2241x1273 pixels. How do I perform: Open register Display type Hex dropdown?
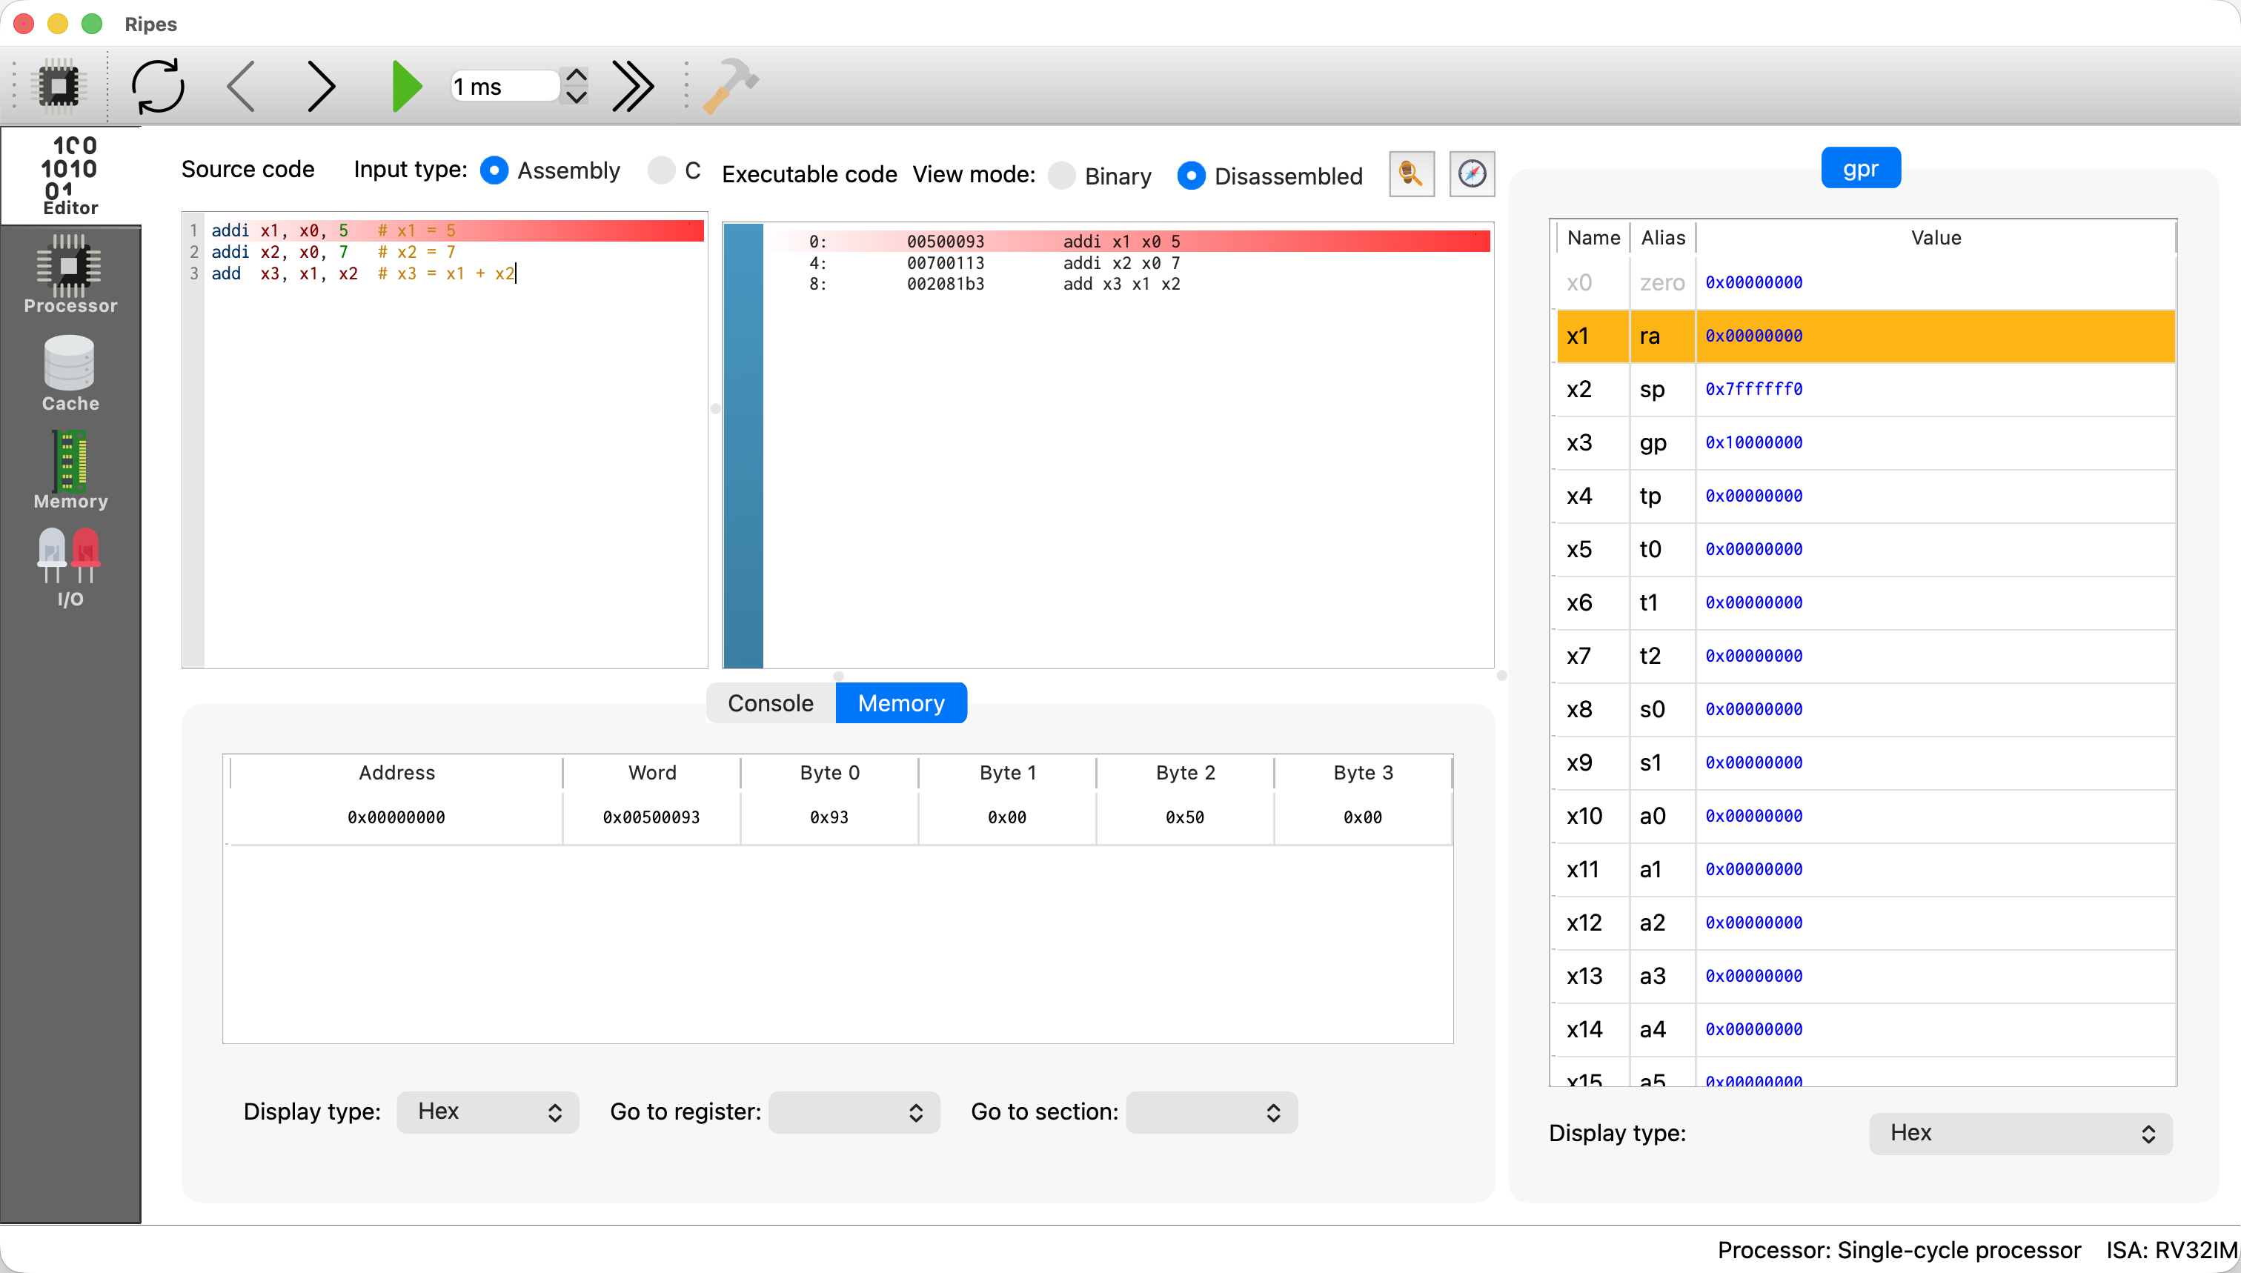2021,1133
